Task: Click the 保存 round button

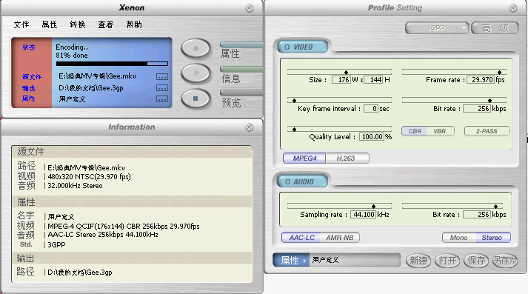Action: [x=476, y=261]
